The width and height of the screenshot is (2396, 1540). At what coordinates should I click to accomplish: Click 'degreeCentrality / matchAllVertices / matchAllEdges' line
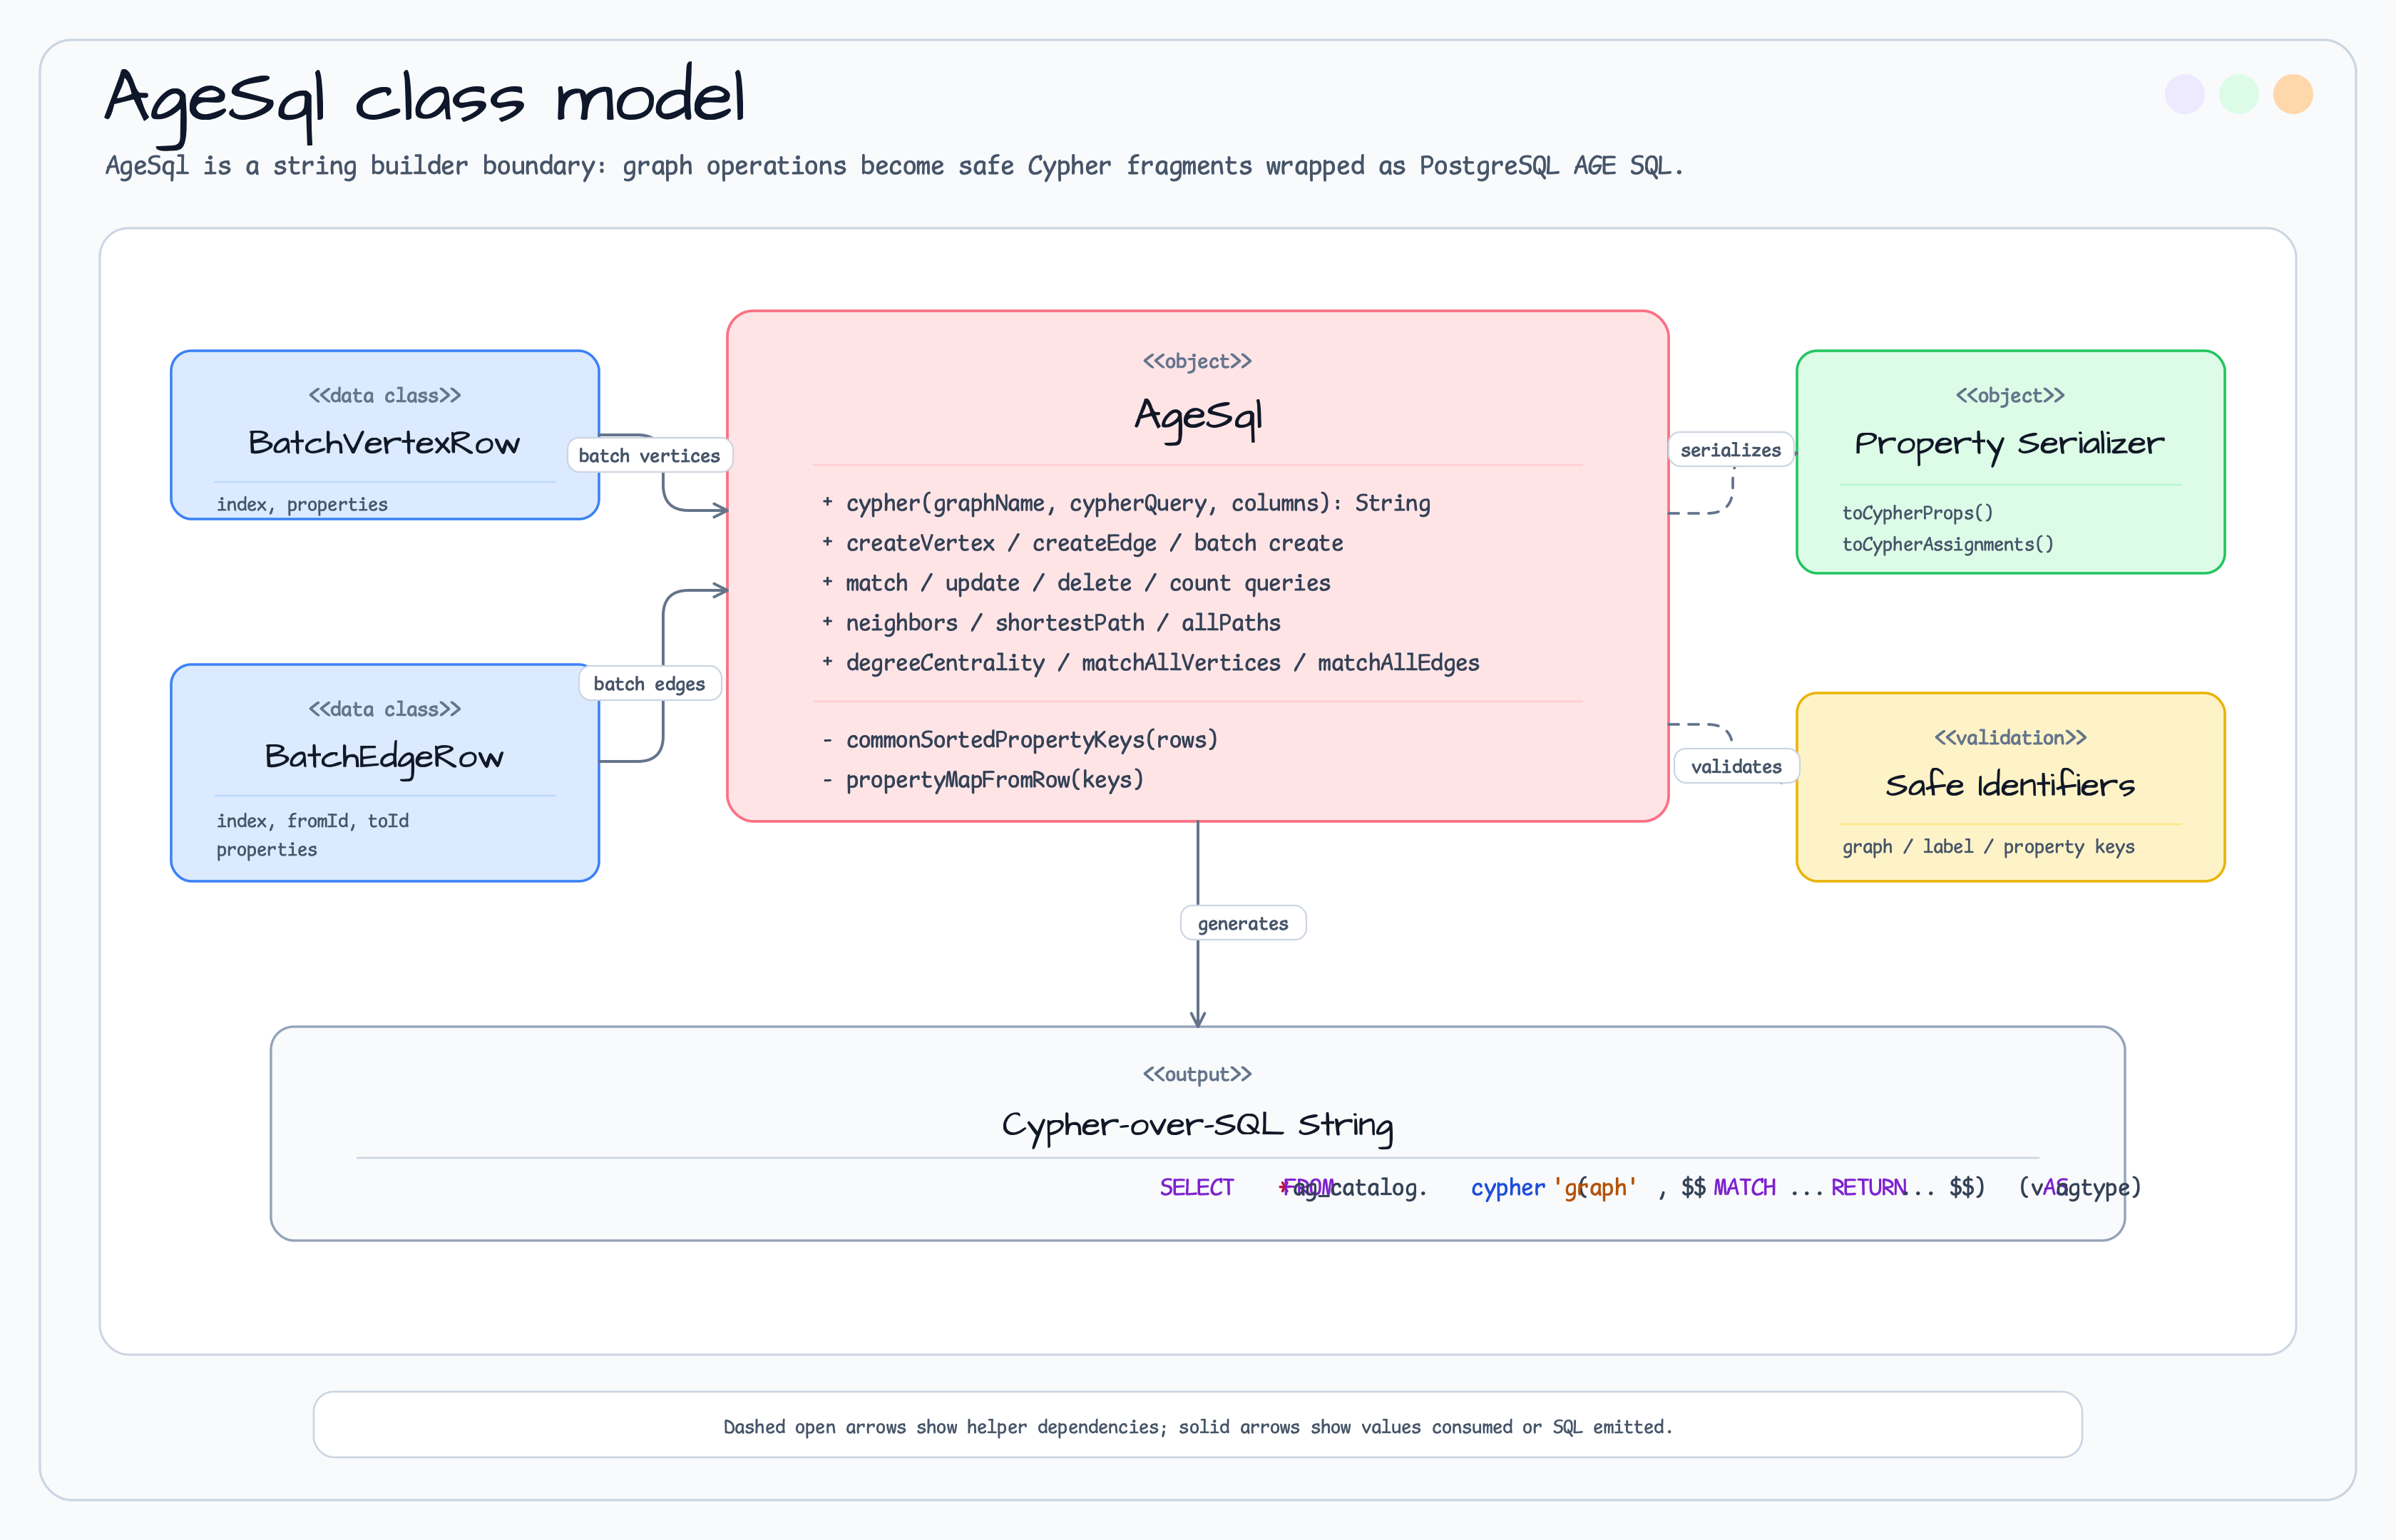tap(1150, 663)
